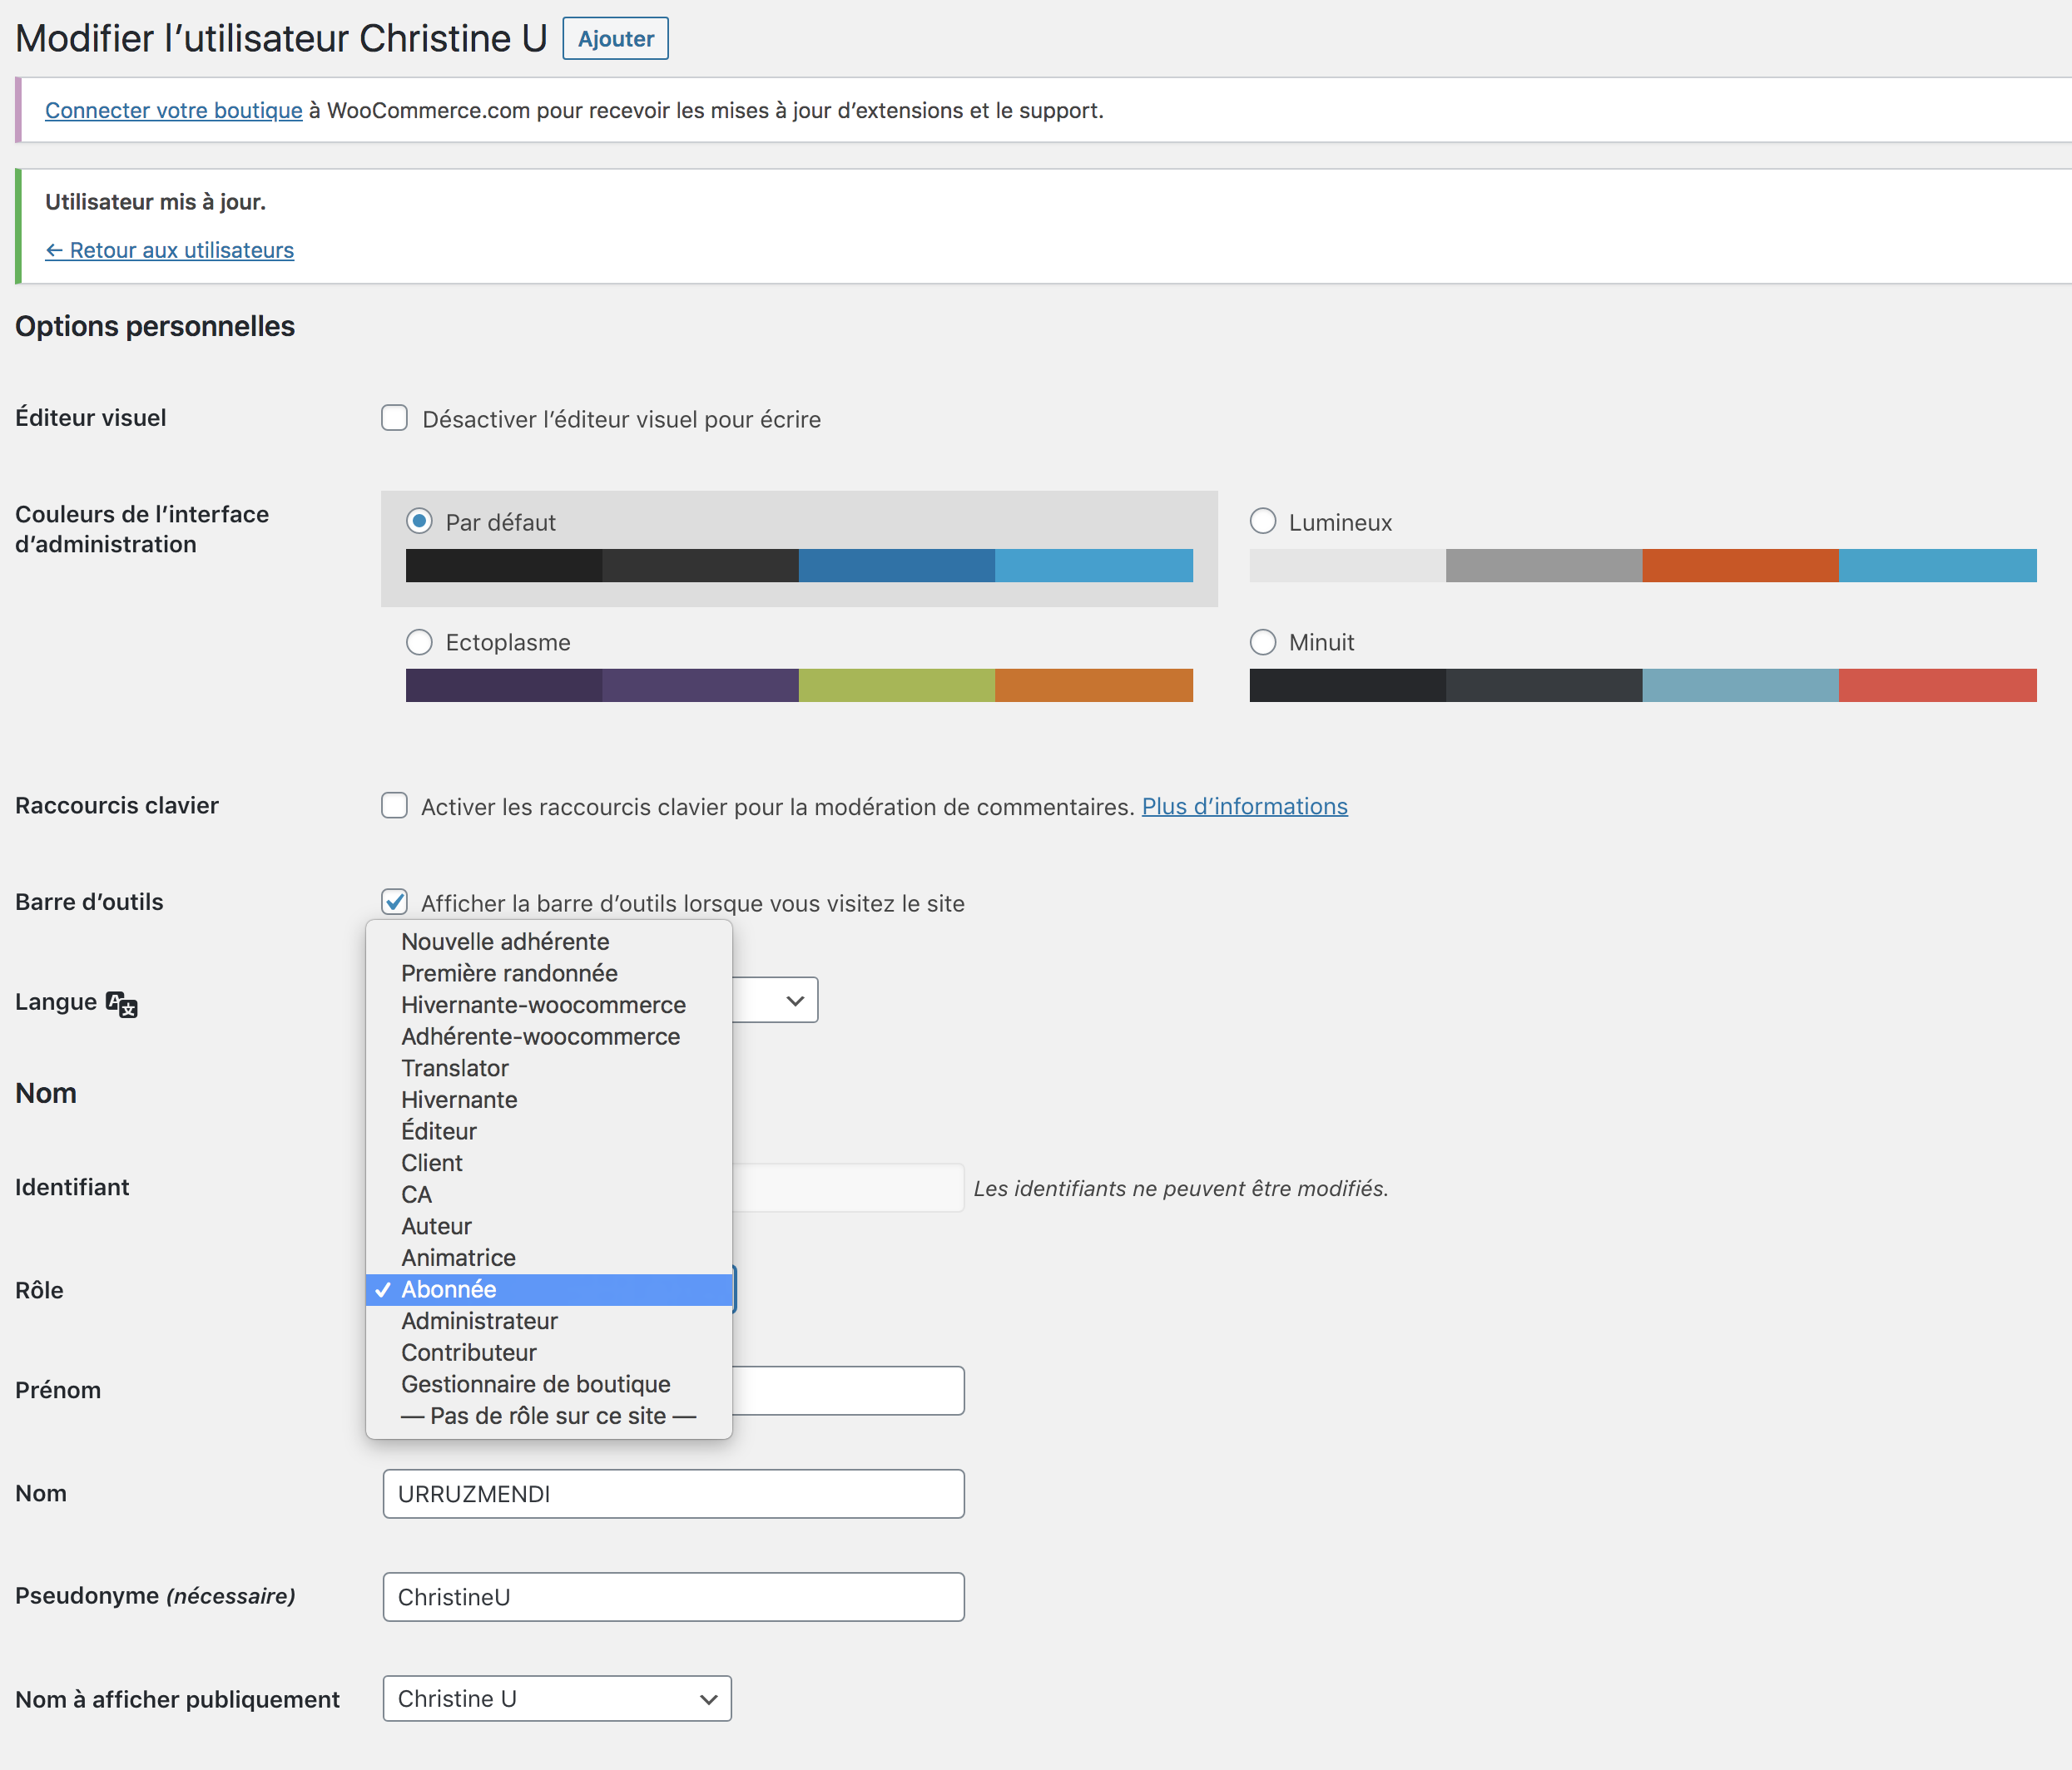Image resolution: width=2072 pixels, height=1770 pixels.
Task: Select Pas de rôle sur ce site
Action: [548, 1416]
